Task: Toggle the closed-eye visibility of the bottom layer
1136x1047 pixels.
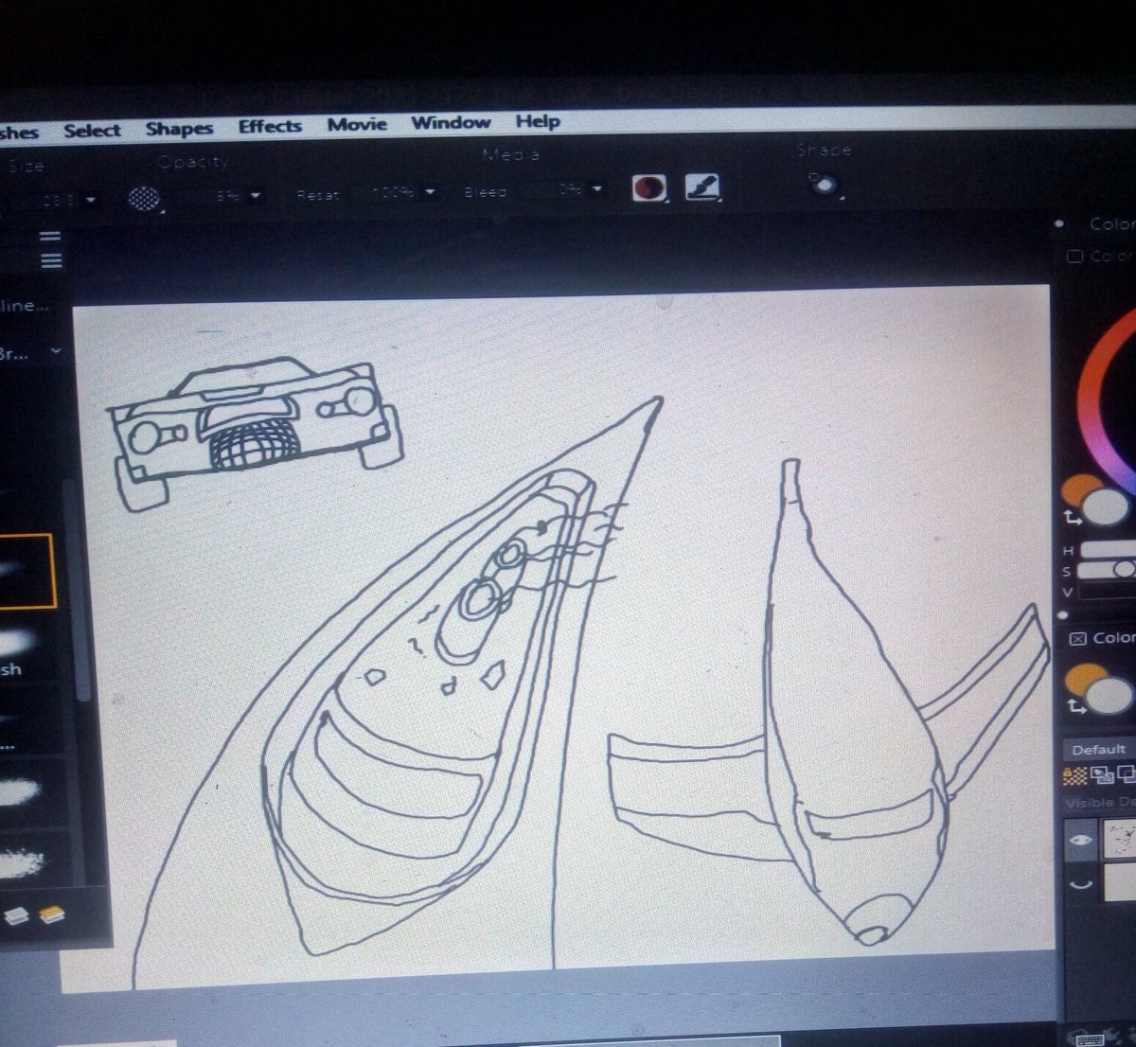Action: coord(1081,884)
